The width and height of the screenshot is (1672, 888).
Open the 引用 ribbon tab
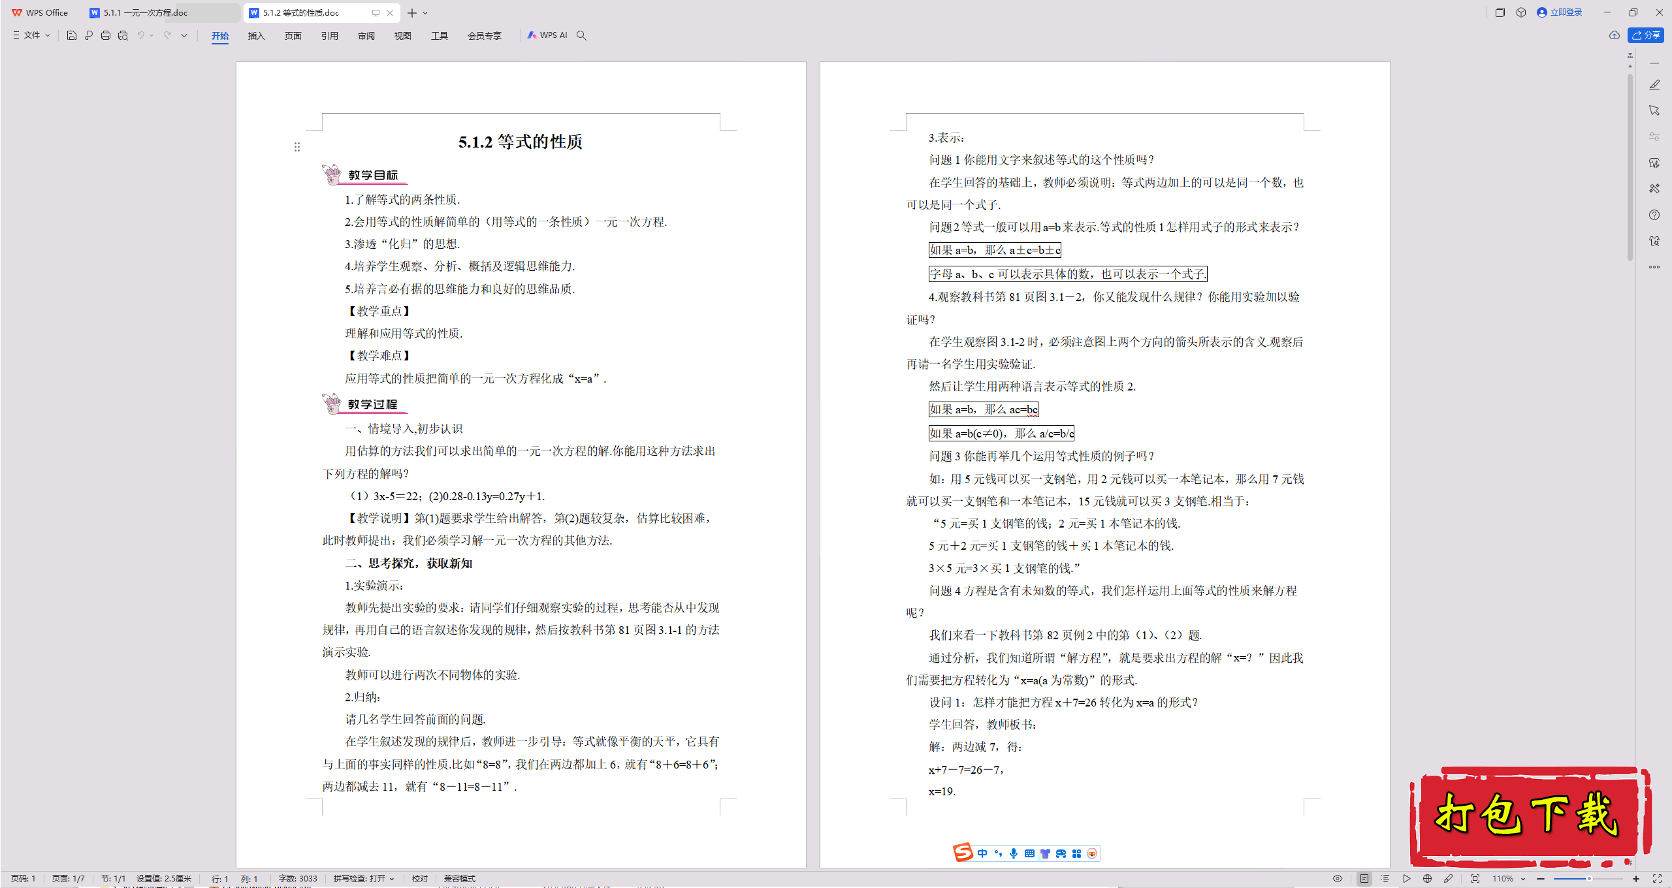click(x=329, y=35)
